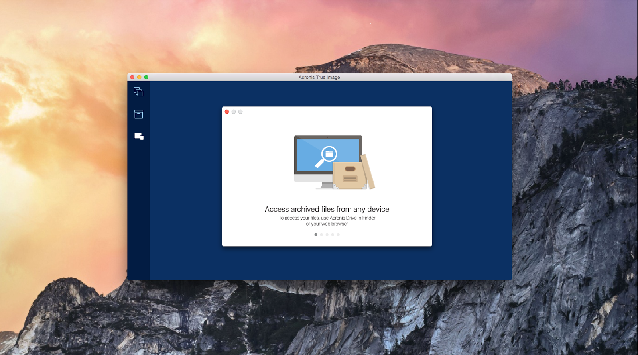Open the Backup section (overlapping squares icon)
Screen dimensions: 638x355
click(x=138, y=92)
